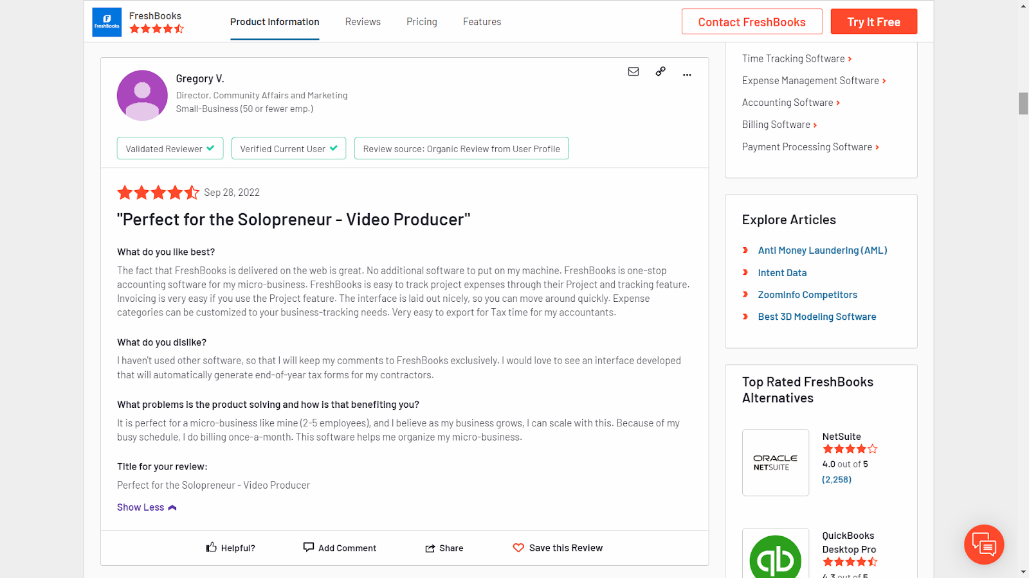
Task: Click the Verified Current User badge
Action: [x=289, y=148]
